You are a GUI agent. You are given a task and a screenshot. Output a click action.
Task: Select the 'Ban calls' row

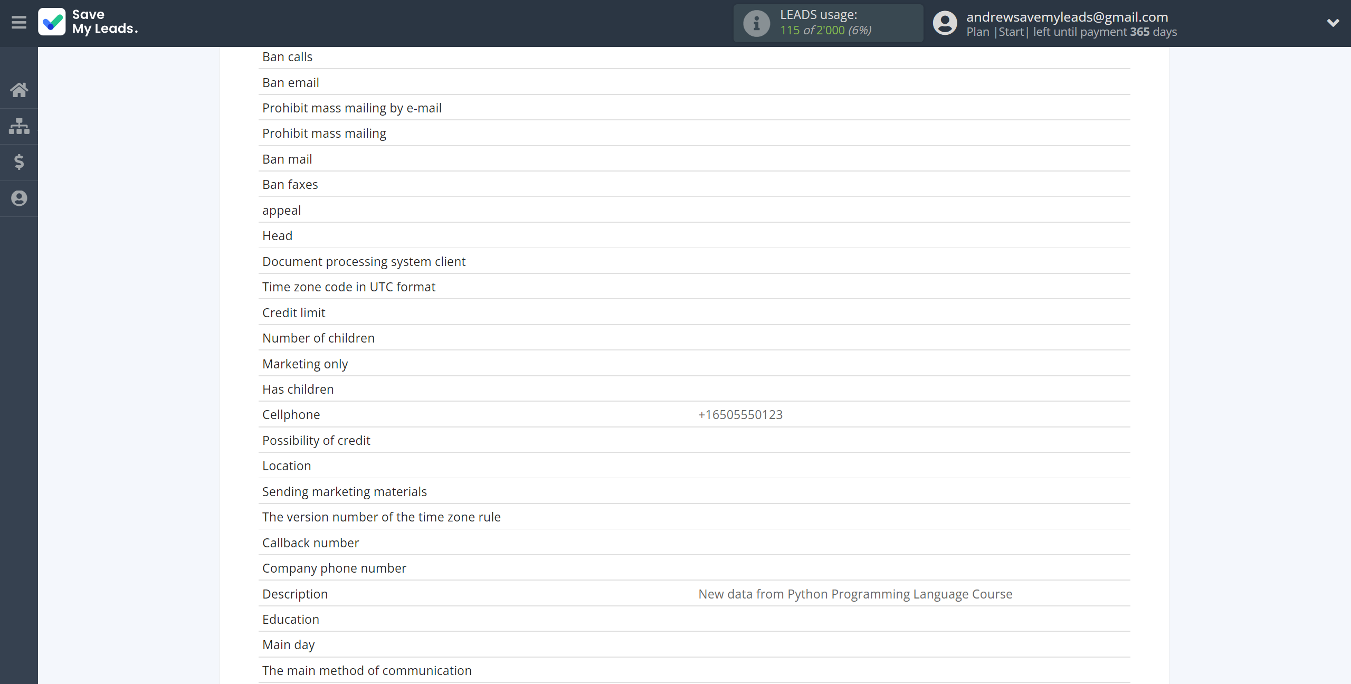tap(694, 56)
